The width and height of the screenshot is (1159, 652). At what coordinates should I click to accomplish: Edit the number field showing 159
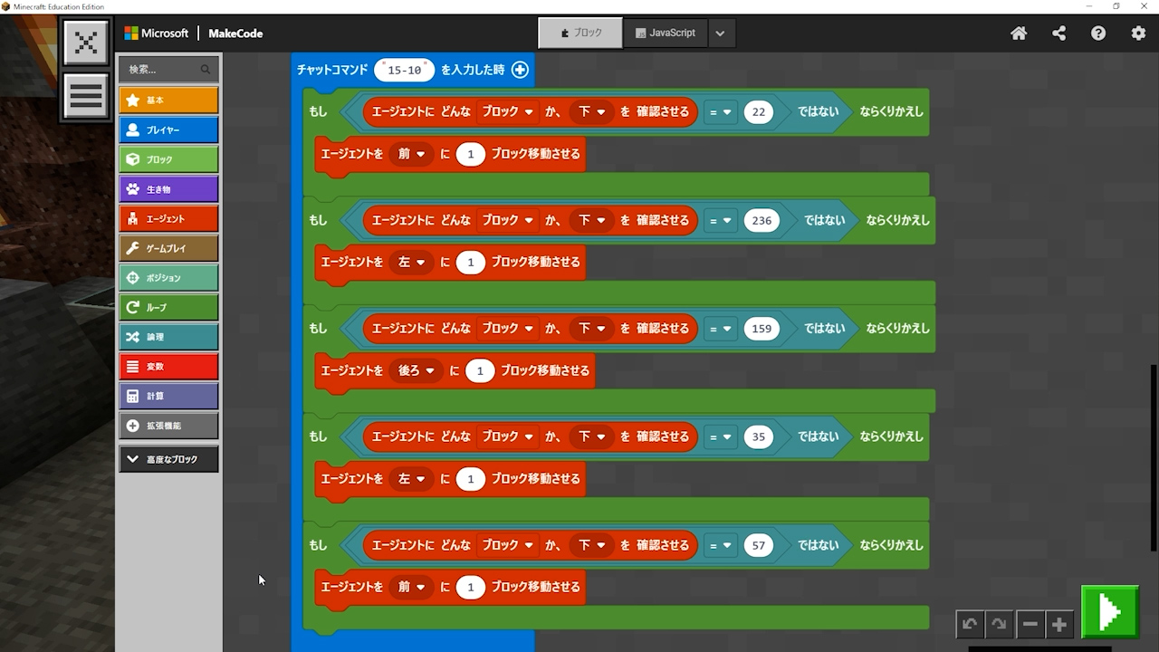(761, 328)
